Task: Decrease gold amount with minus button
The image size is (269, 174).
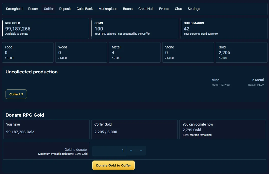Action: 141,151
